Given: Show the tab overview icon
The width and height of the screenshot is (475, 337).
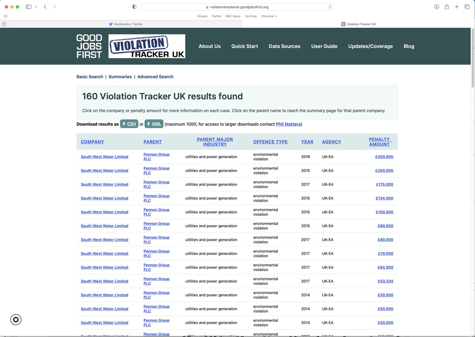Looking at the screenshot, I should point(467,7).
